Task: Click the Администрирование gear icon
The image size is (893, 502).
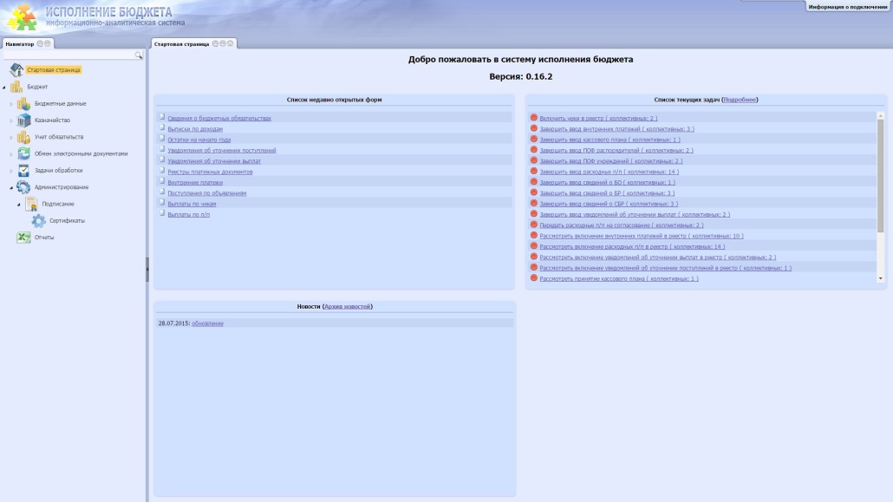Action: coord(23,187)
